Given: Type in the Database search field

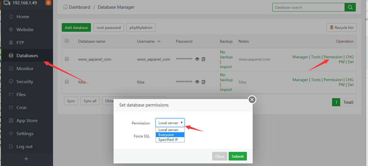Looking at the screenshot, I should [x=308, y=7].
